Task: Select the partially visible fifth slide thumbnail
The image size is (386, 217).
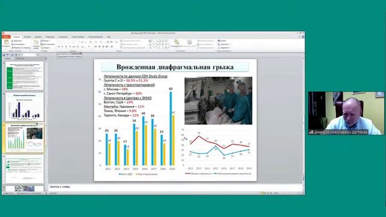Action: (x=25, y=189)
